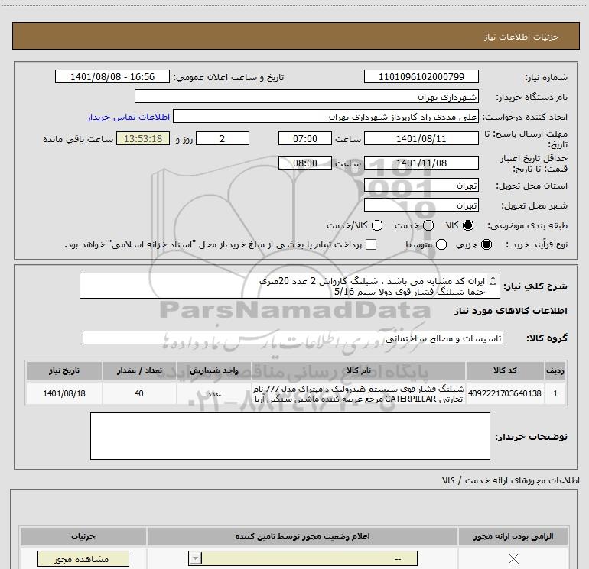Click the مشاهده مجوز button
The height and width of the screenshot is (569, 589).
[83, 559]
